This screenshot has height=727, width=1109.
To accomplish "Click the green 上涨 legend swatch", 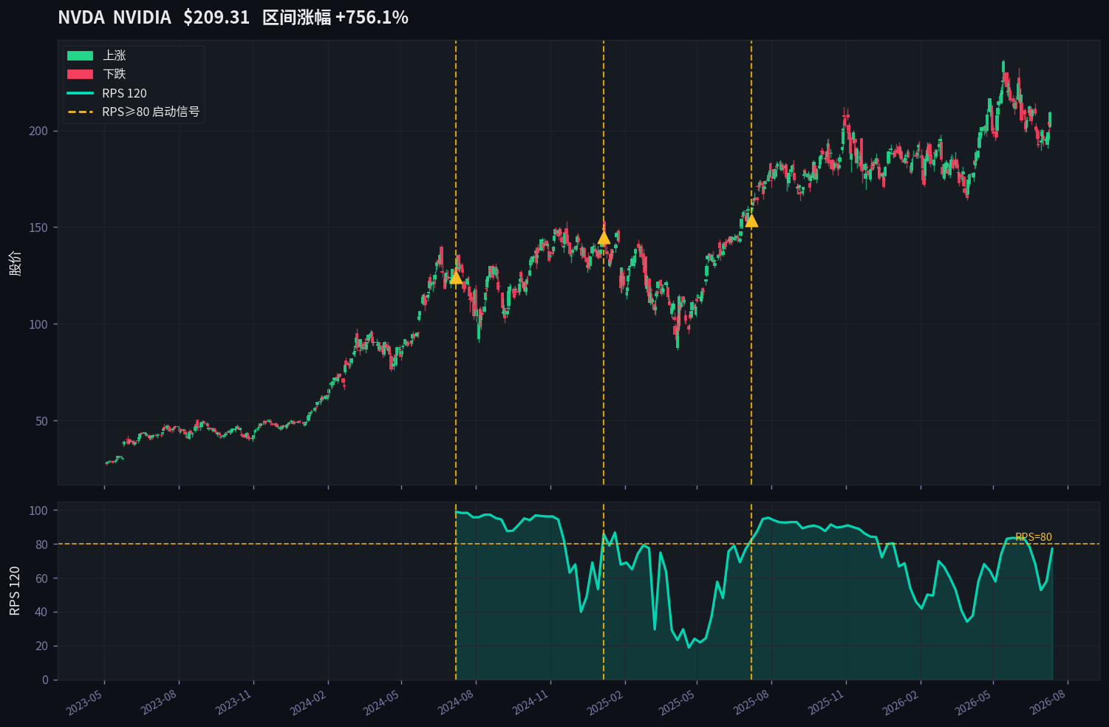I will 80,55.
